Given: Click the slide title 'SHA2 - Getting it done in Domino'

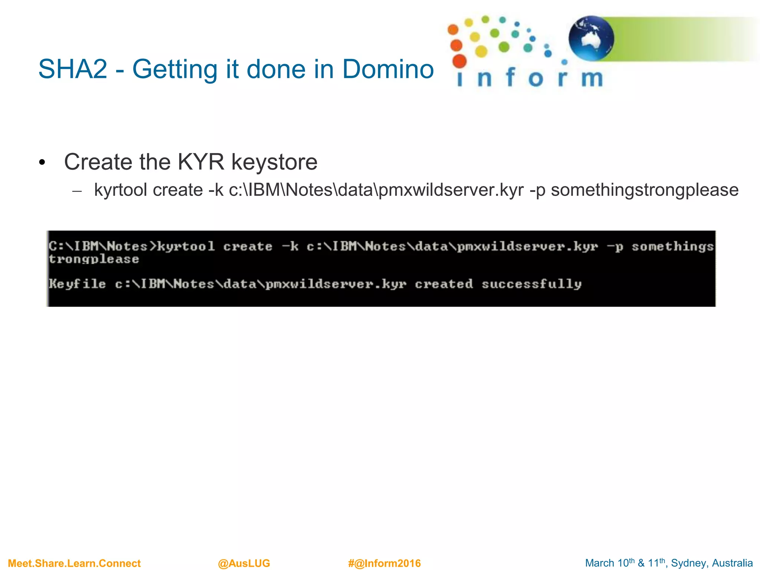Looking at the screenshot, I should tap(236, 69).
